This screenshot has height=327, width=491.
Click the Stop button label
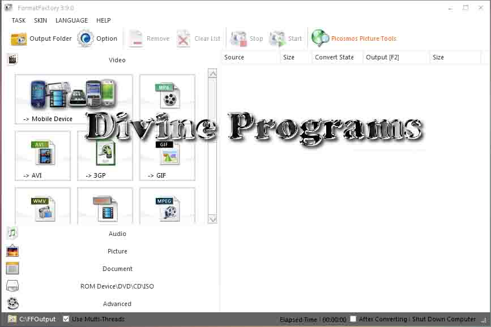click(256, 38)
